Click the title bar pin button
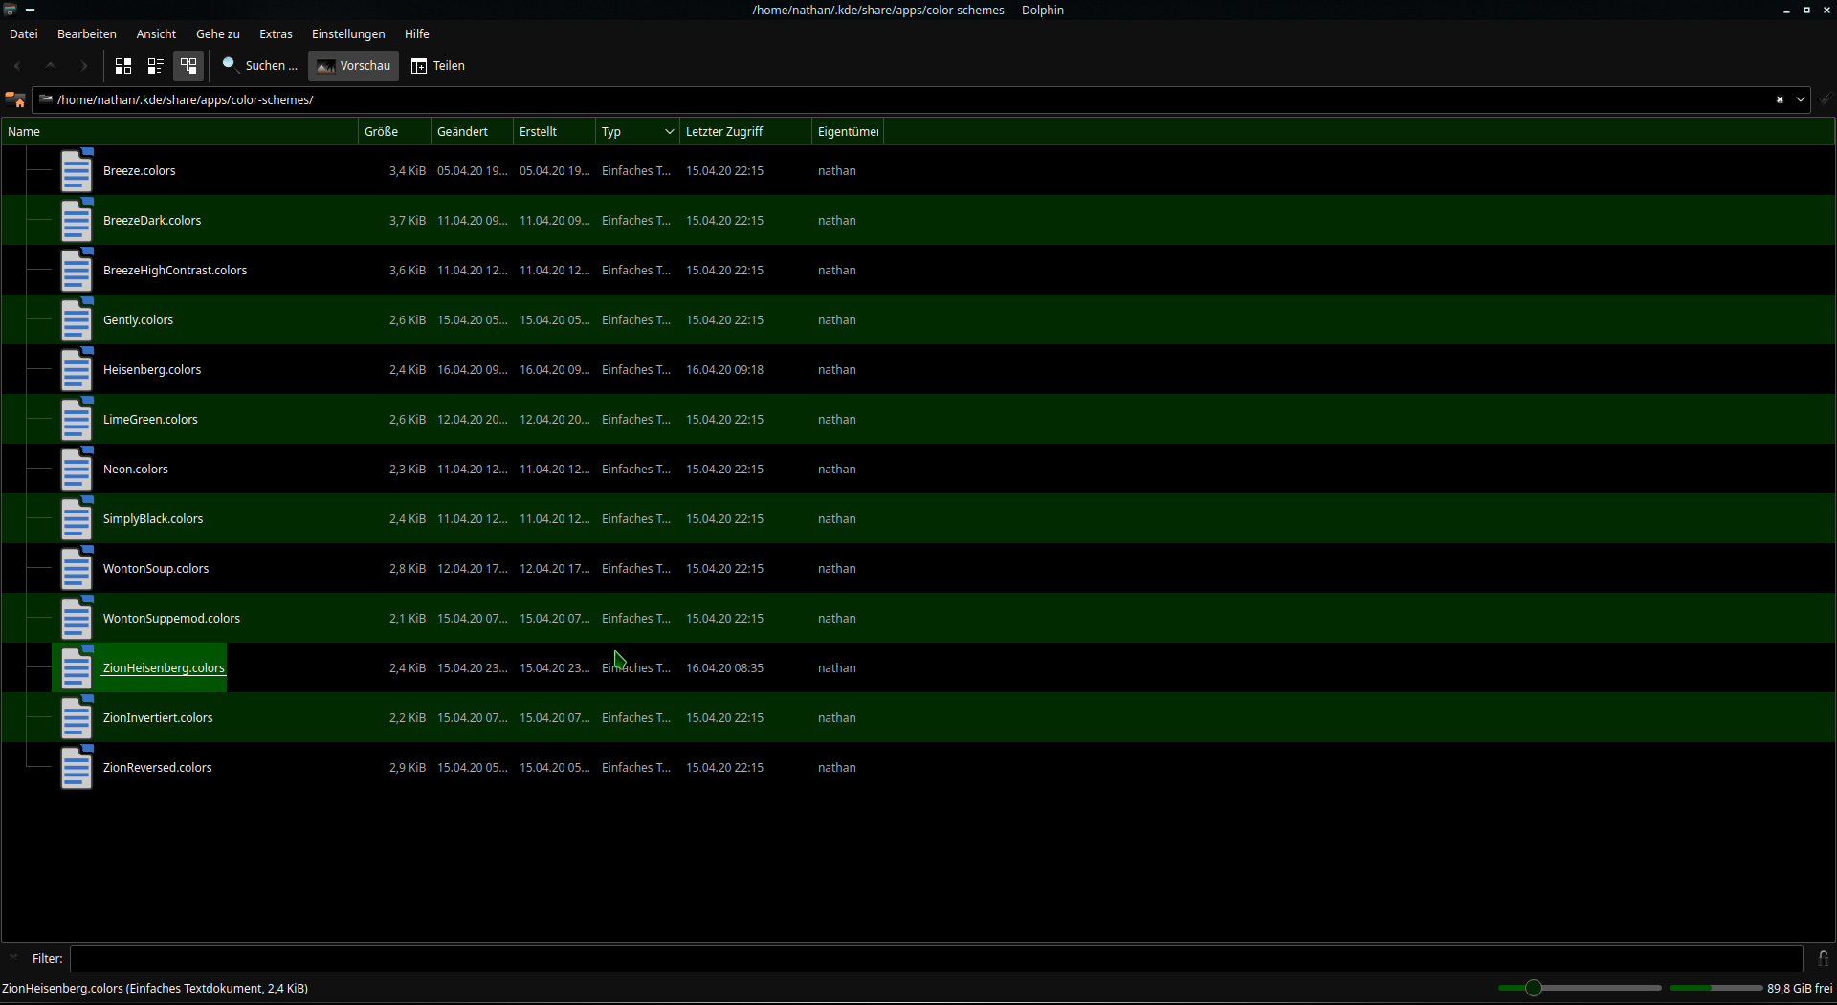Screen dimensions: 1837x1005 pyautogui.click(x=30, y=10)
